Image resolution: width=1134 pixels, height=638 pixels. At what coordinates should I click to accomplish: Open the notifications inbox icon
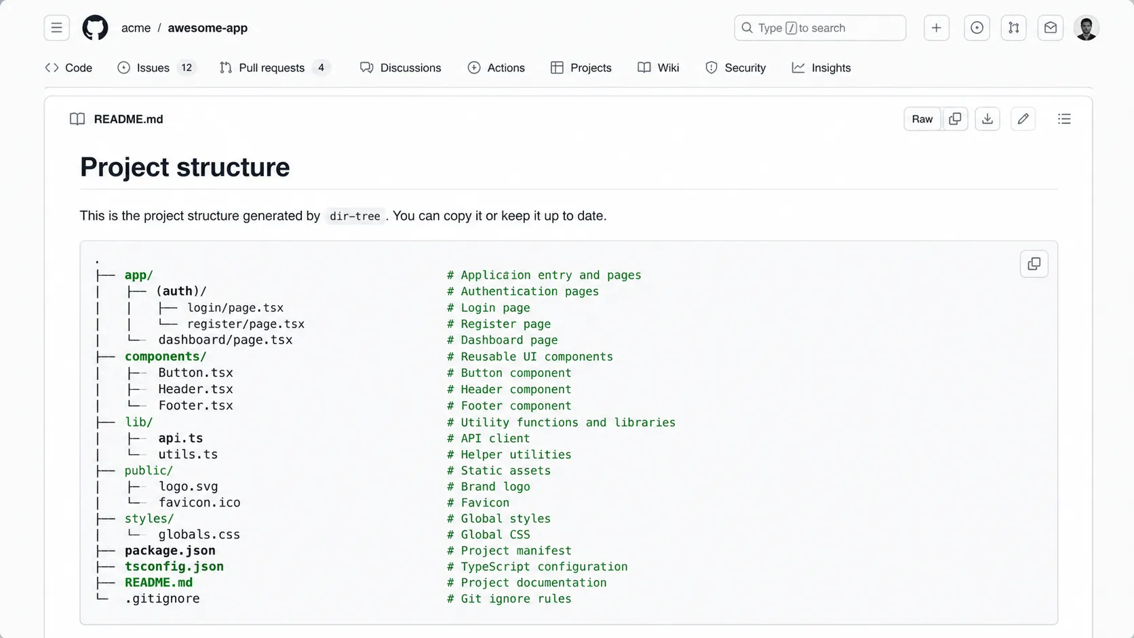click(x=1050, y=28)
